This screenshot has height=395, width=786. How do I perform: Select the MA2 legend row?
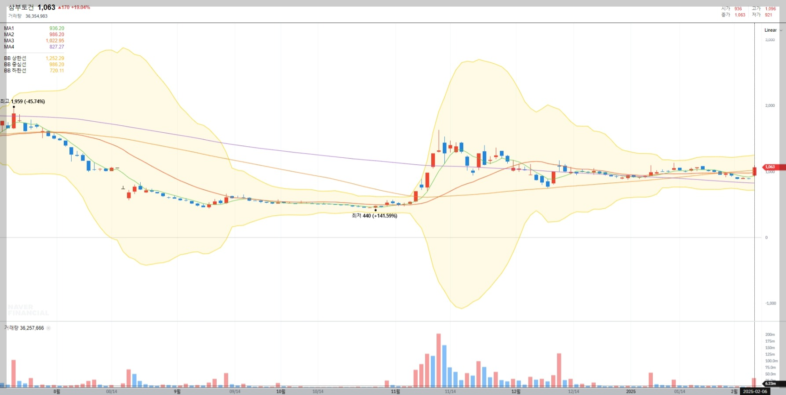[x=34, y=34]
